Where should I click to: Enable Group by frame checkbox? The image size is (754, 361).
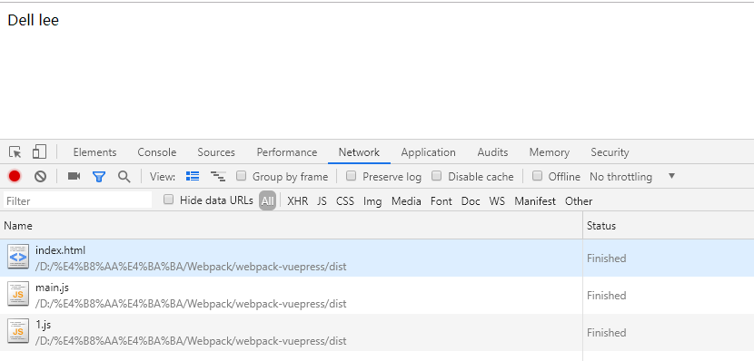241,176
